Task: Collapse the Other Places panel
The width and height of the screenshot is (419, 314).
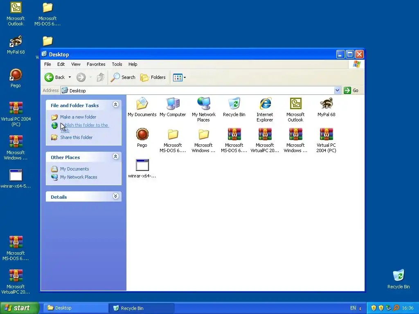Action: coord(115,157)
